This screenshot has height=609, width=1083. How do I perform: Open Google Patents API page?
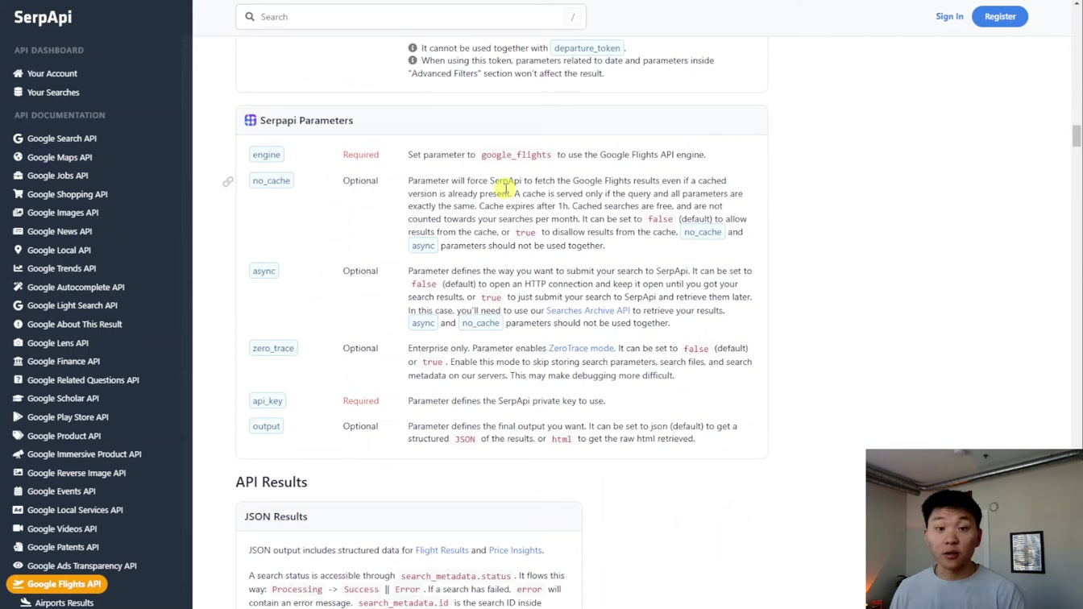tap(63, 547)
